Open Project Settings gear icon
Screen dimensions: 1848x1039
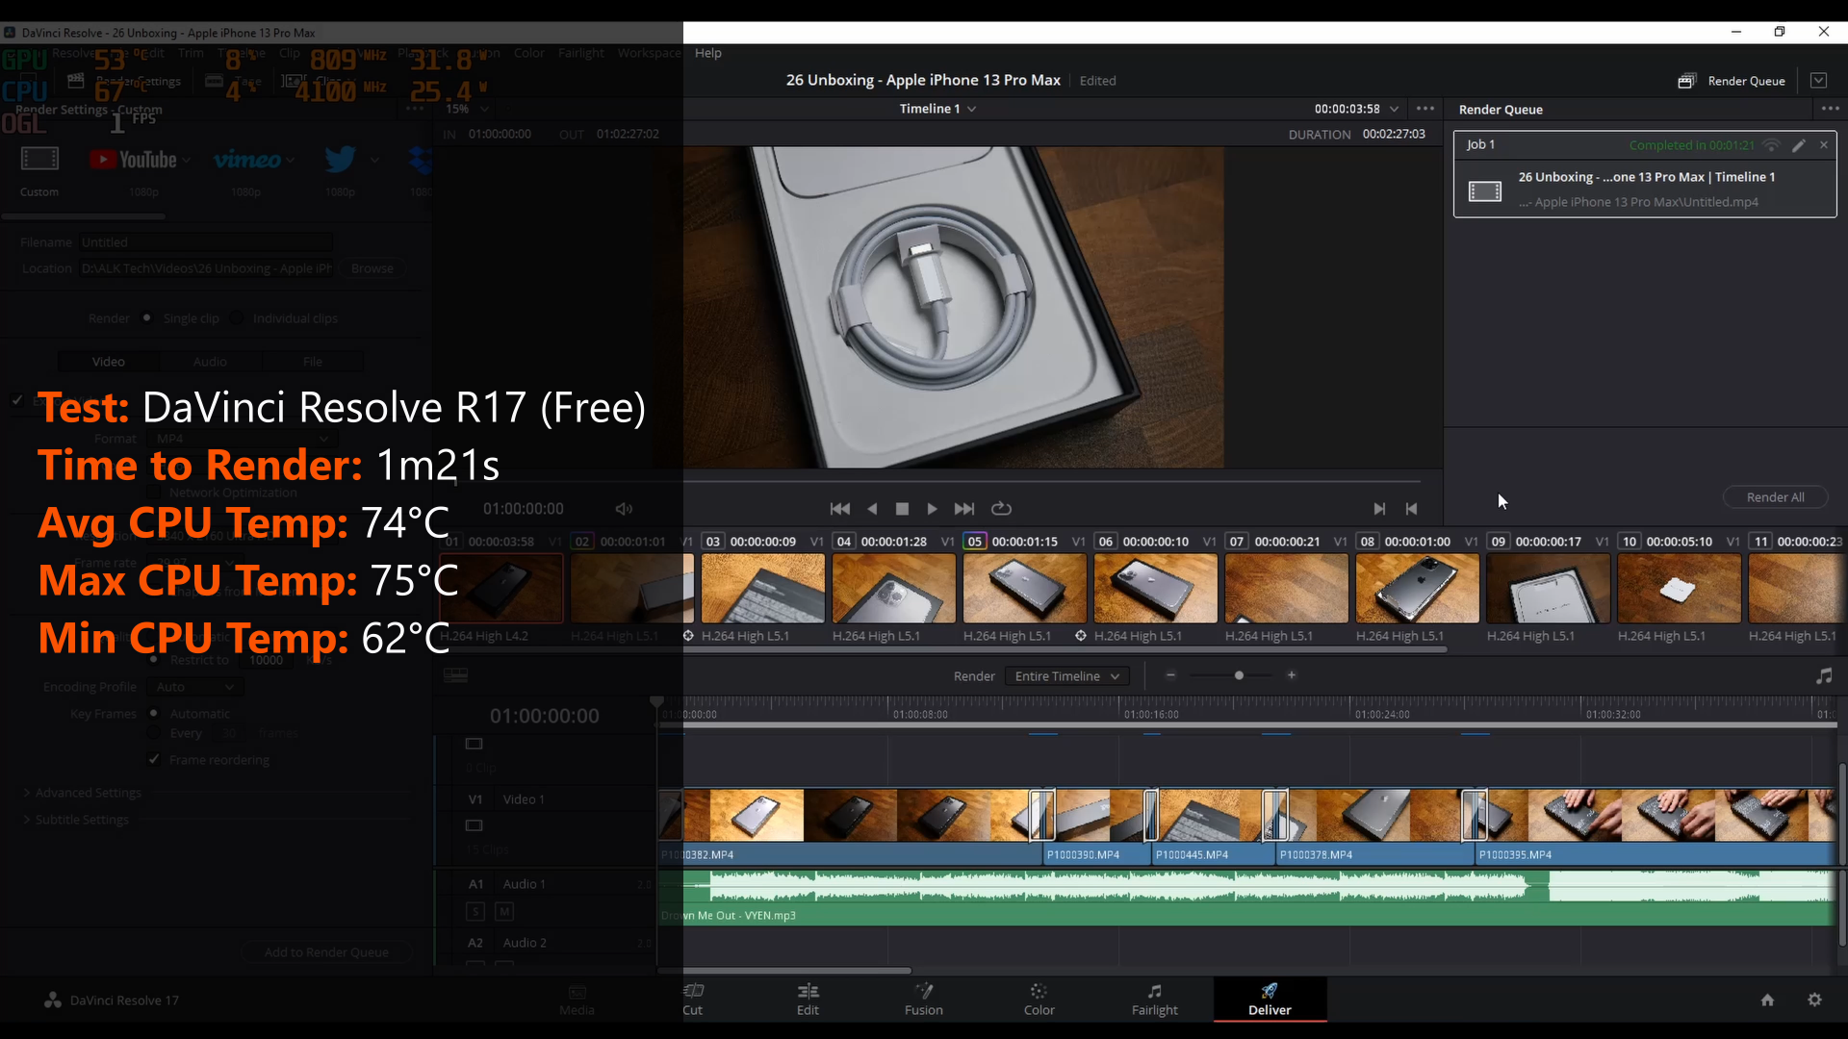pos(1814,1000)
